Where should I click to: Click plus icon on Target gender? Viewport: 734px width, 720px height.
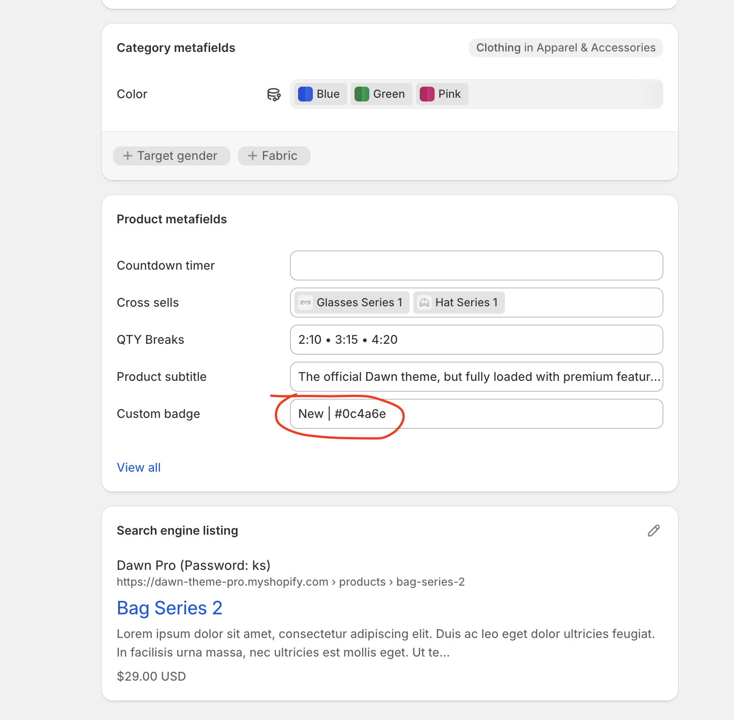[128, 156]
